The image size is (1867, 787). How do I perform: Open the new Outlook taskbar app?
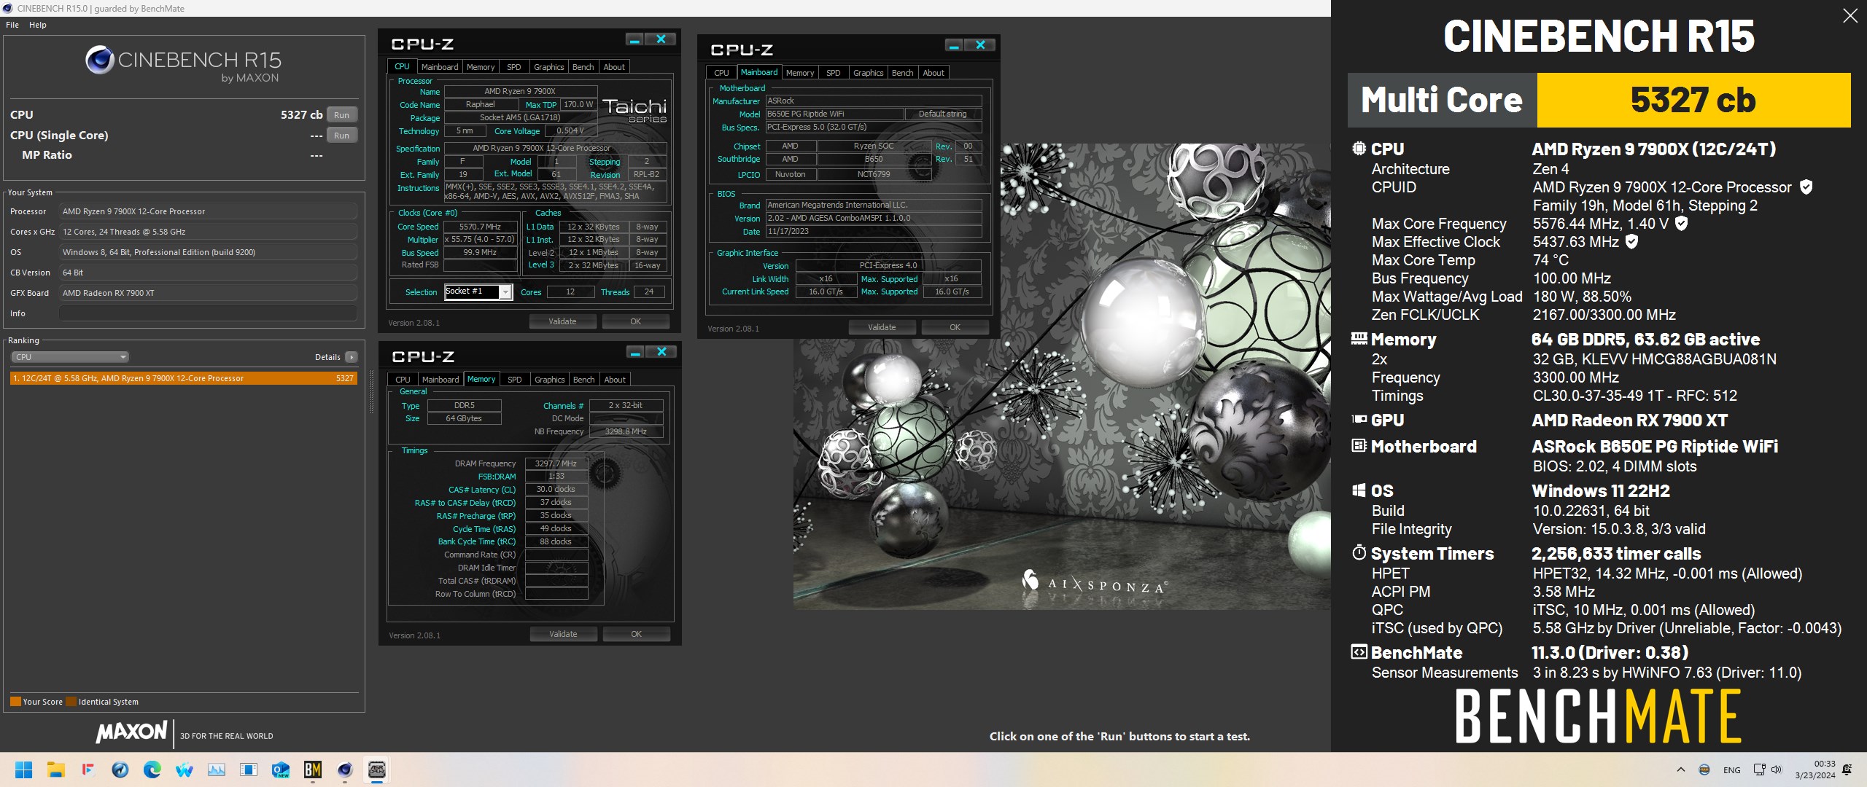(x=281, y=770)
